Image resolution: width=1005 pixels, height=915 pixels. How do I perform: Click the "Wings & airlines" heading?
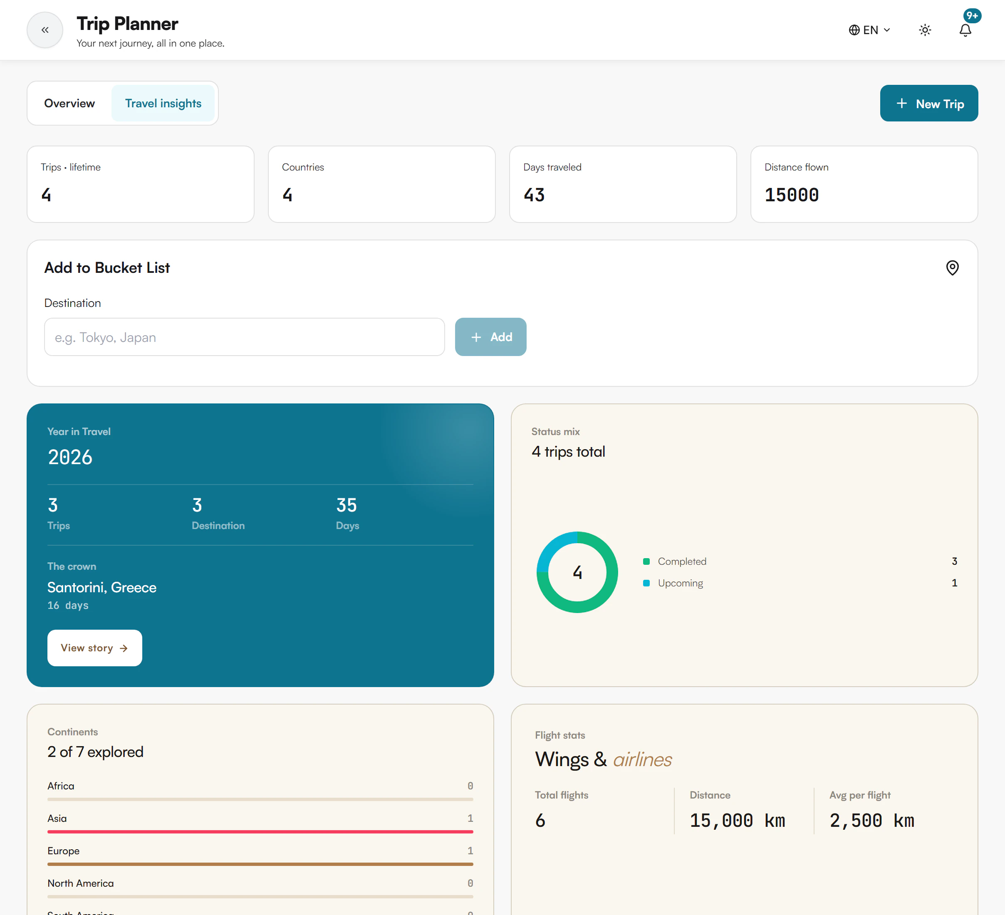pos(603,759)
